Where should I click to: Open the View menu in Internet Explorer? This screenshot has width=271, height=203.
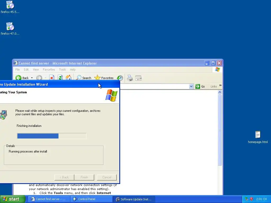tap(36, 70)
